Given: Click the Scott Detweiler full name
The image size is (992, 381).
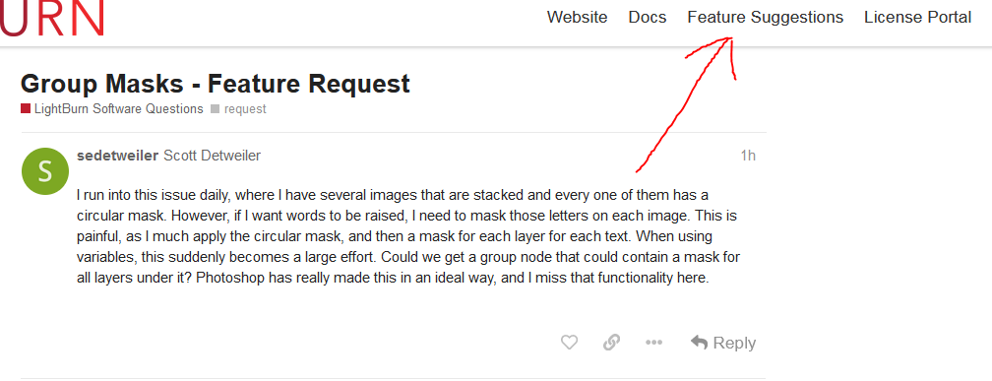Looking at the screenshot, I should (212, 156).
